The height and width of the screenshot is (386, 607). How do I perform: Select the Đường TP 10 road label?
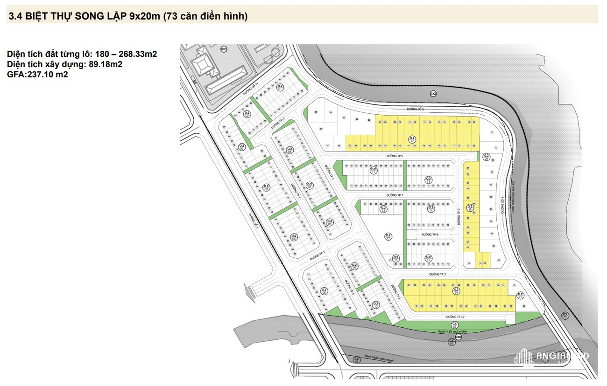tap(454, 317)
